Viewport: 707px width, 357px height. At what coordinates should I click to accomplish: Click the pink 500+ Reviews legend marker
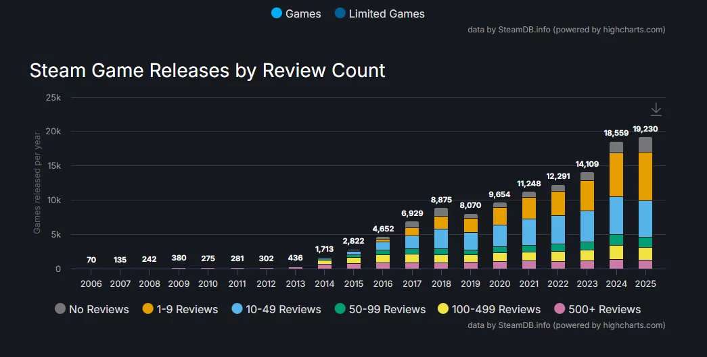(x=560, y=309)
